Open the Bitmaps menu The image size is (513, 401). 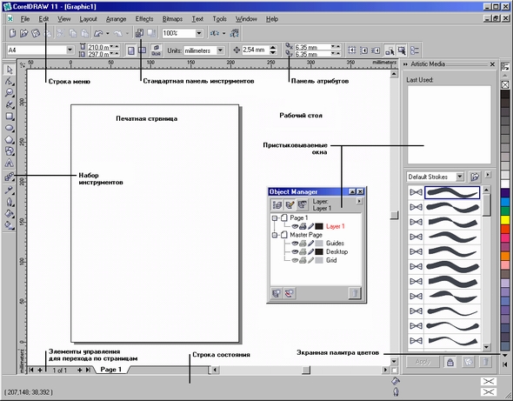pos(172,19)
